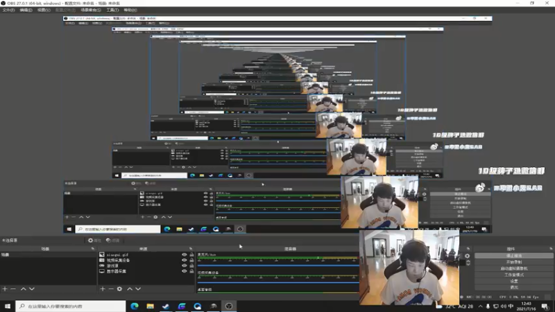Viewport: 555px width, 312px height.
Task: Open scene transition properties gear icon
Action: coord(467,256)
